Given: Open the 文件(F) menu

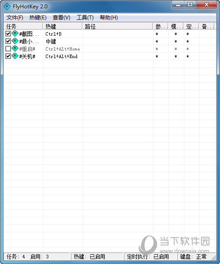Looking at the screenshot, I should (15, 18).
